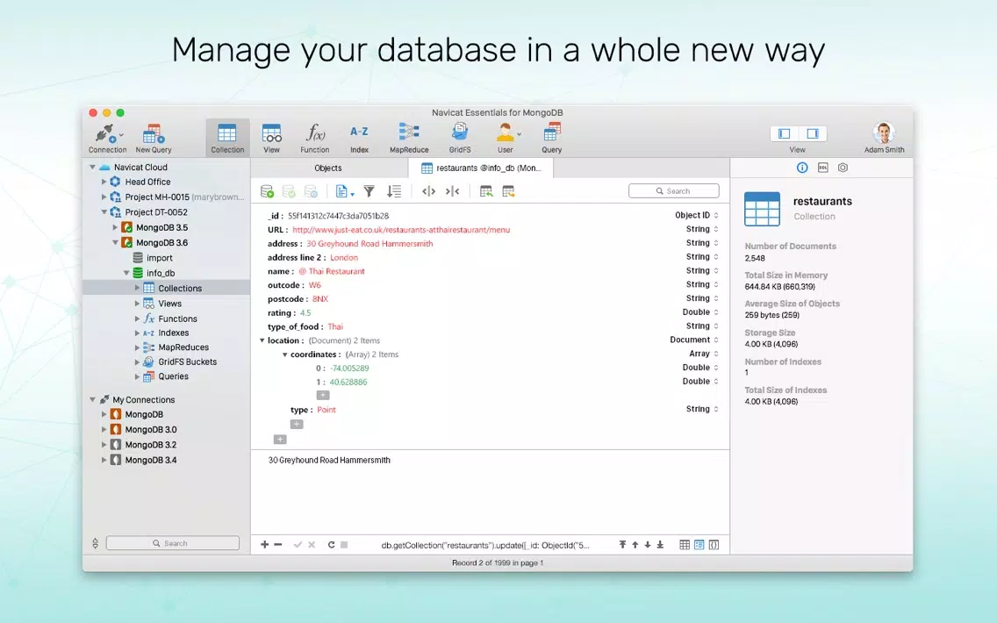997x623 pixels.
Task: Add field button under type Point
Action: point(297,424)
